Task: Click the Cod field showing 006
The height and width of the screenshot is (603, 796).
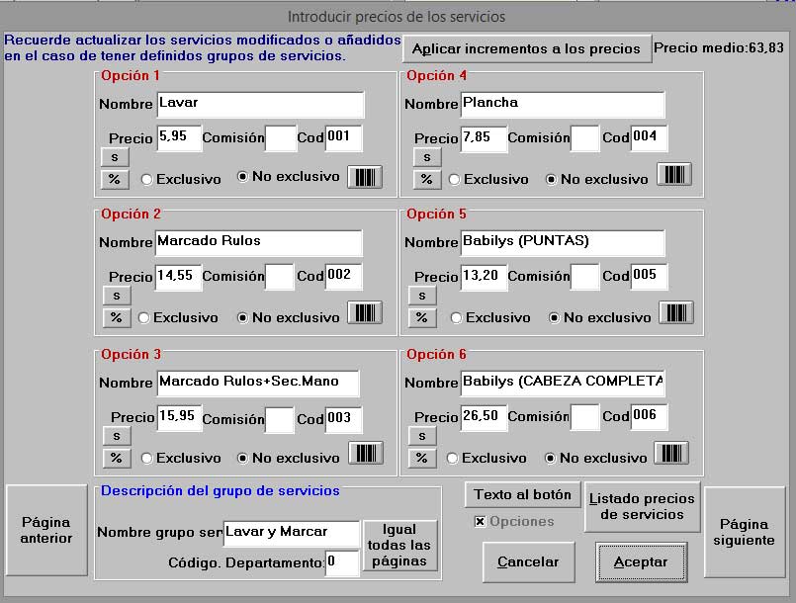Action: click(650, 417)
